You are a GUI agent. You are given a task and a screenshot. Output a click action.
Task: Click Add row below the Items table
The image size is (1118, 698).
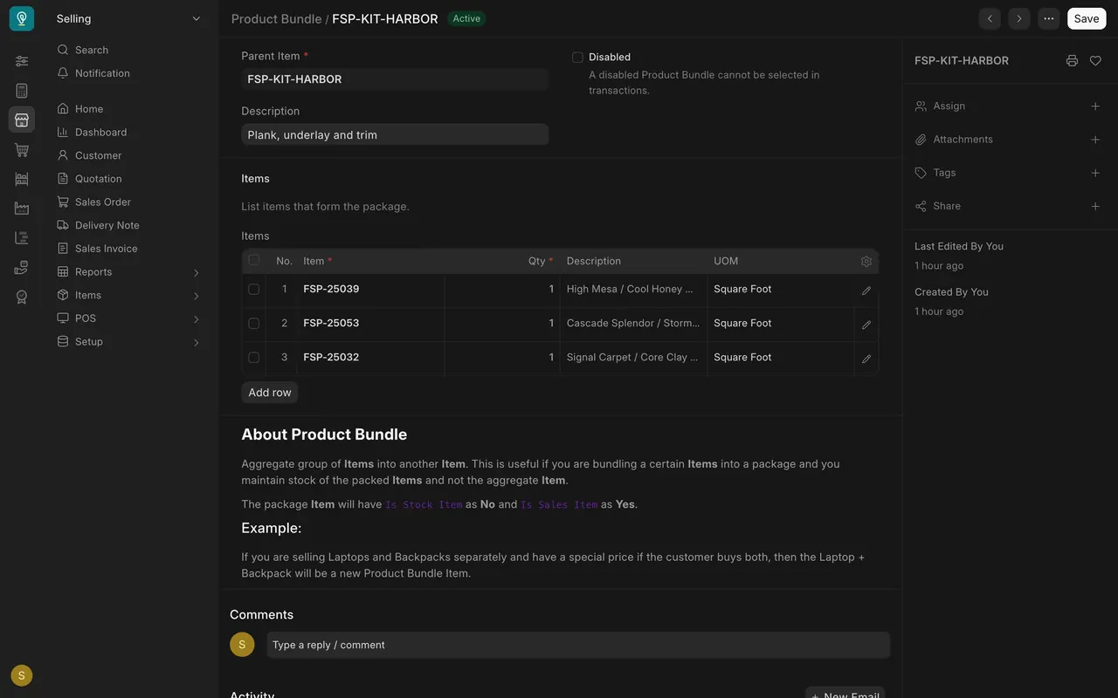pos(270,393)
